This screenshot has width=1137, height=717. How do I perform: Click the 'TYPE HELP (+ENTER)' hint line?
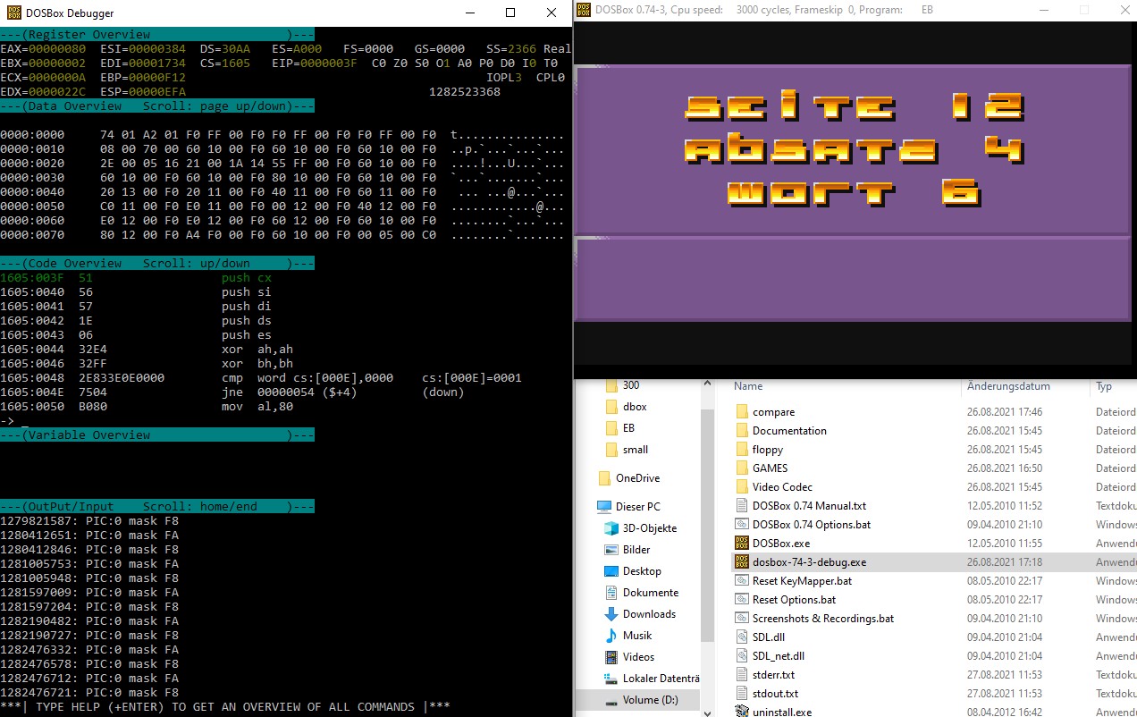(x=225, y=707)
